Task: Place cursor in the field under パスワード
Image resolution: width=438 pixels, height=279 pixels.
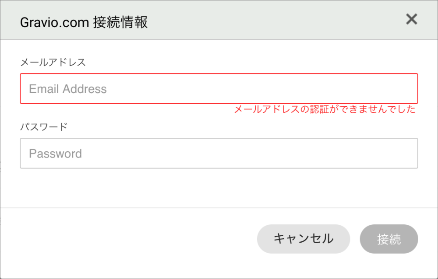Action: [219, 153]
